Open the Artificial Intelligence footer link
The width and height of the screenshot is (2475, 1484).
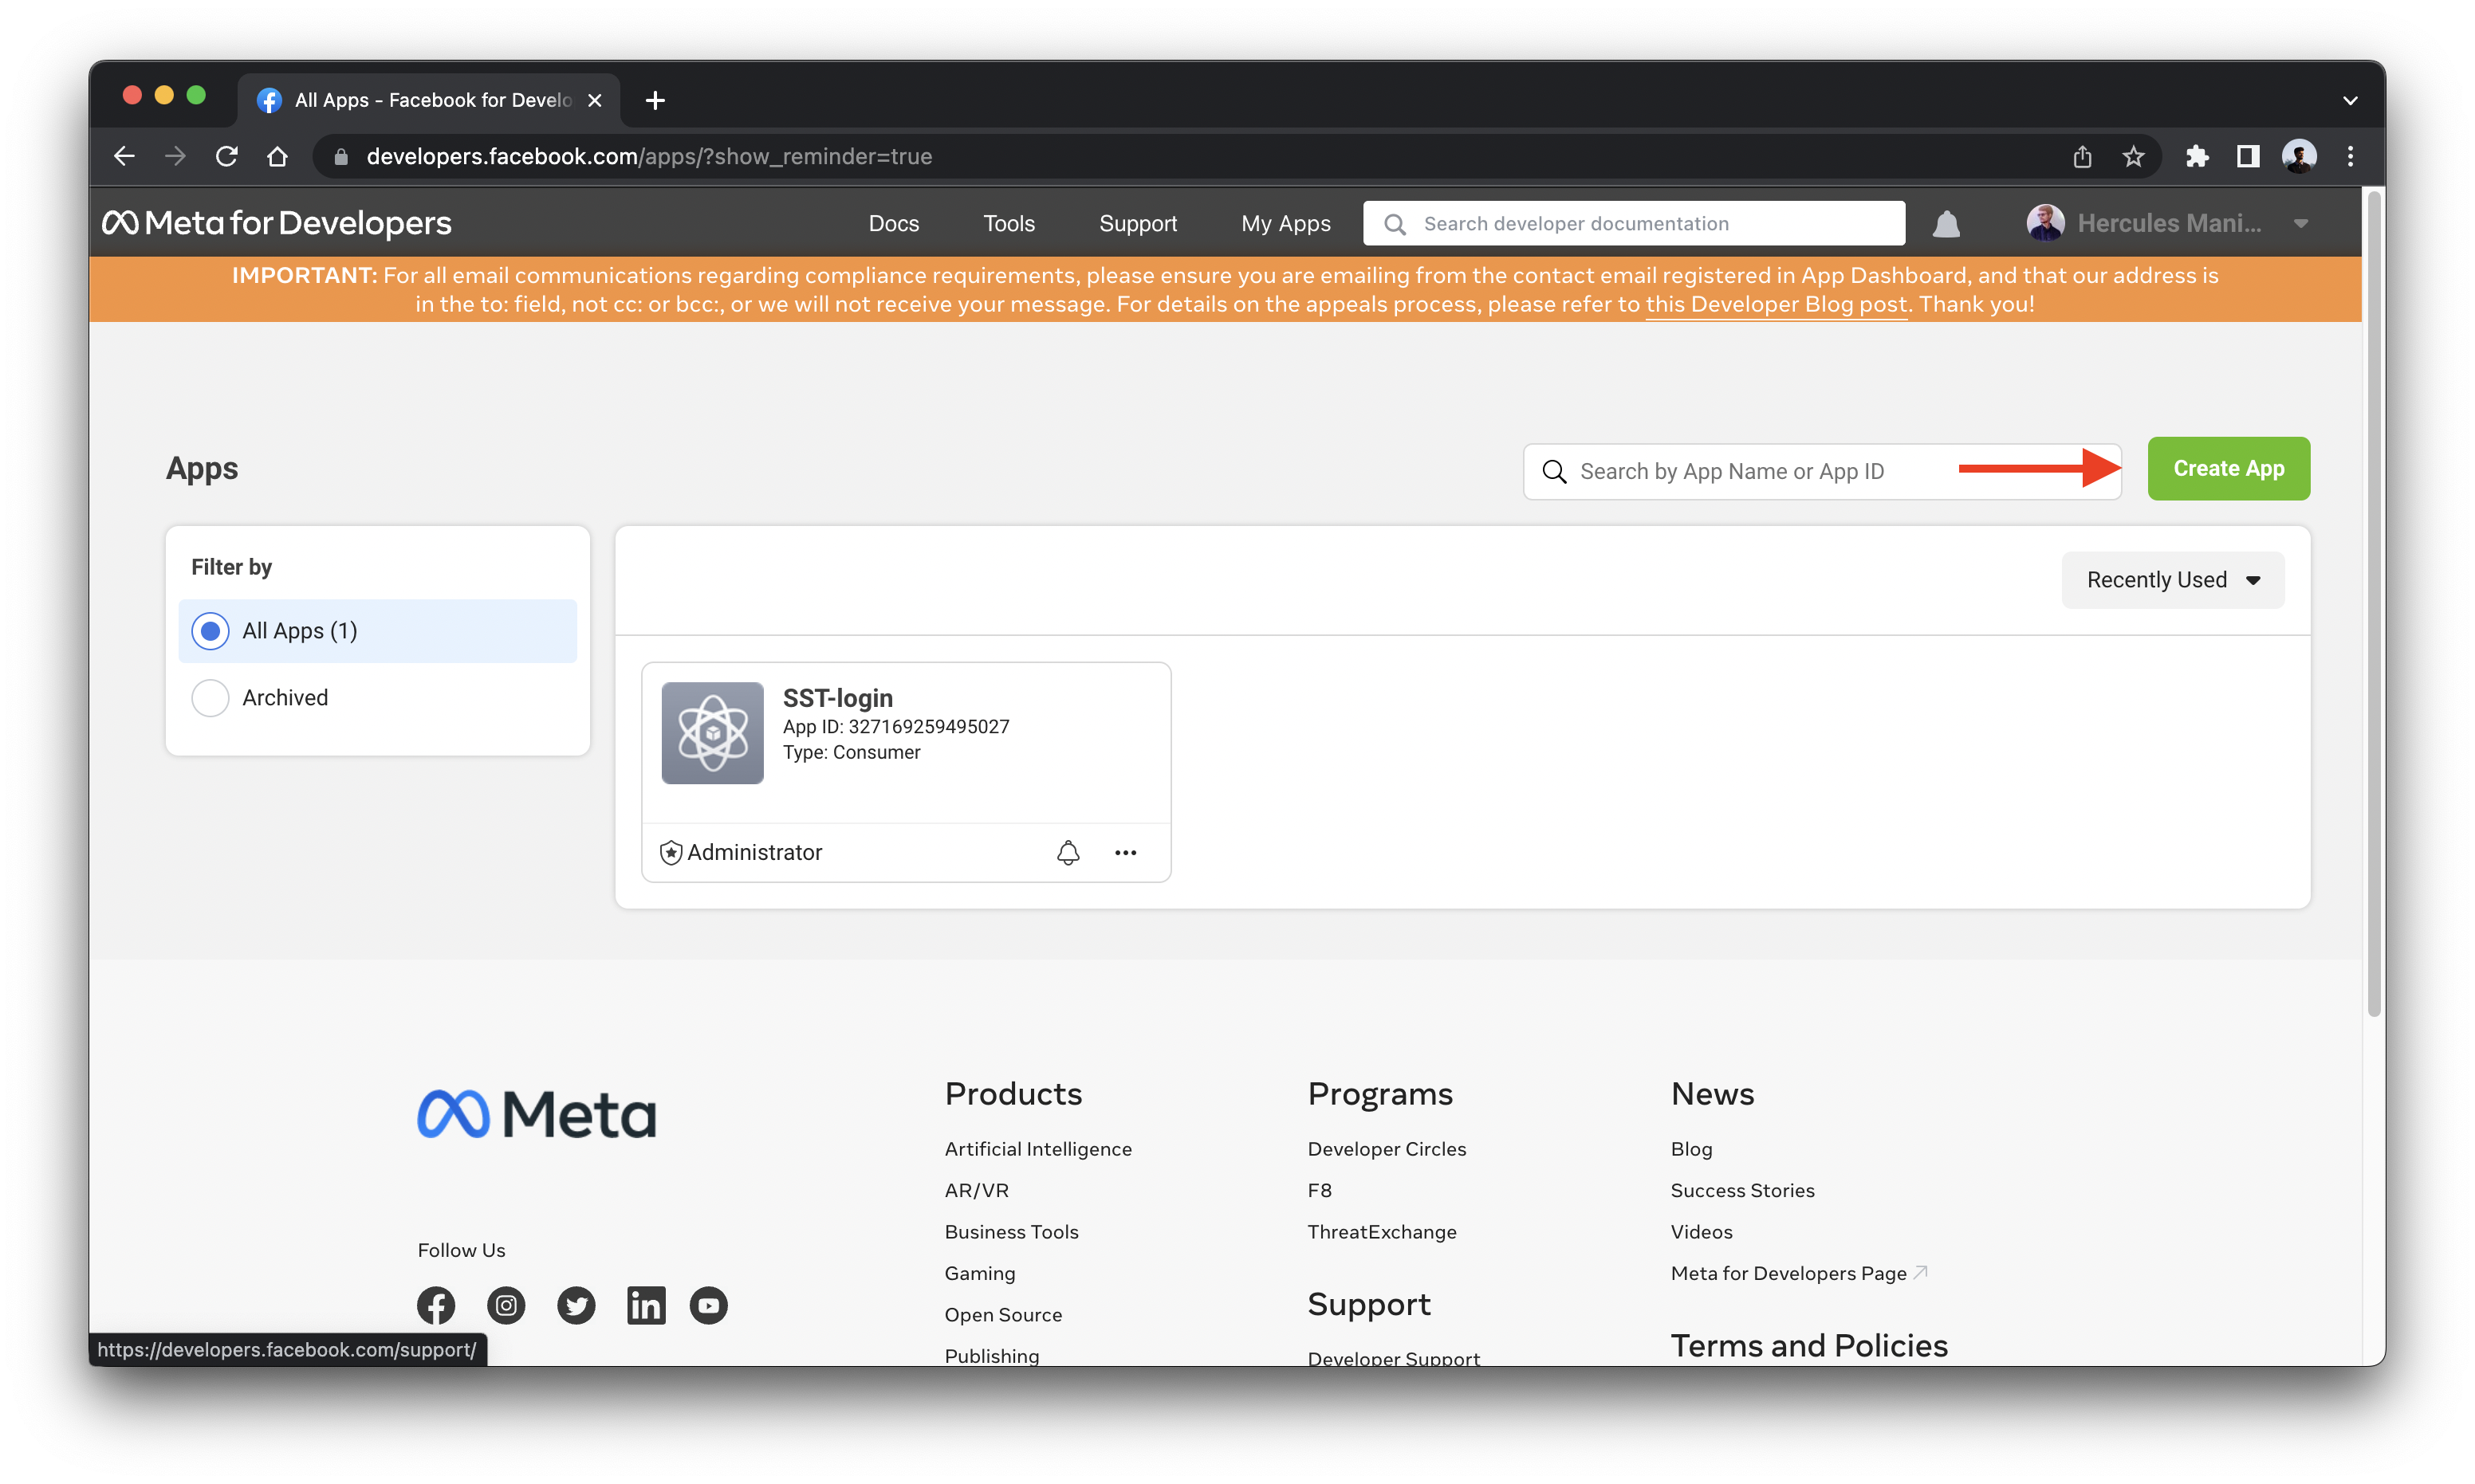[1037, 1148]
